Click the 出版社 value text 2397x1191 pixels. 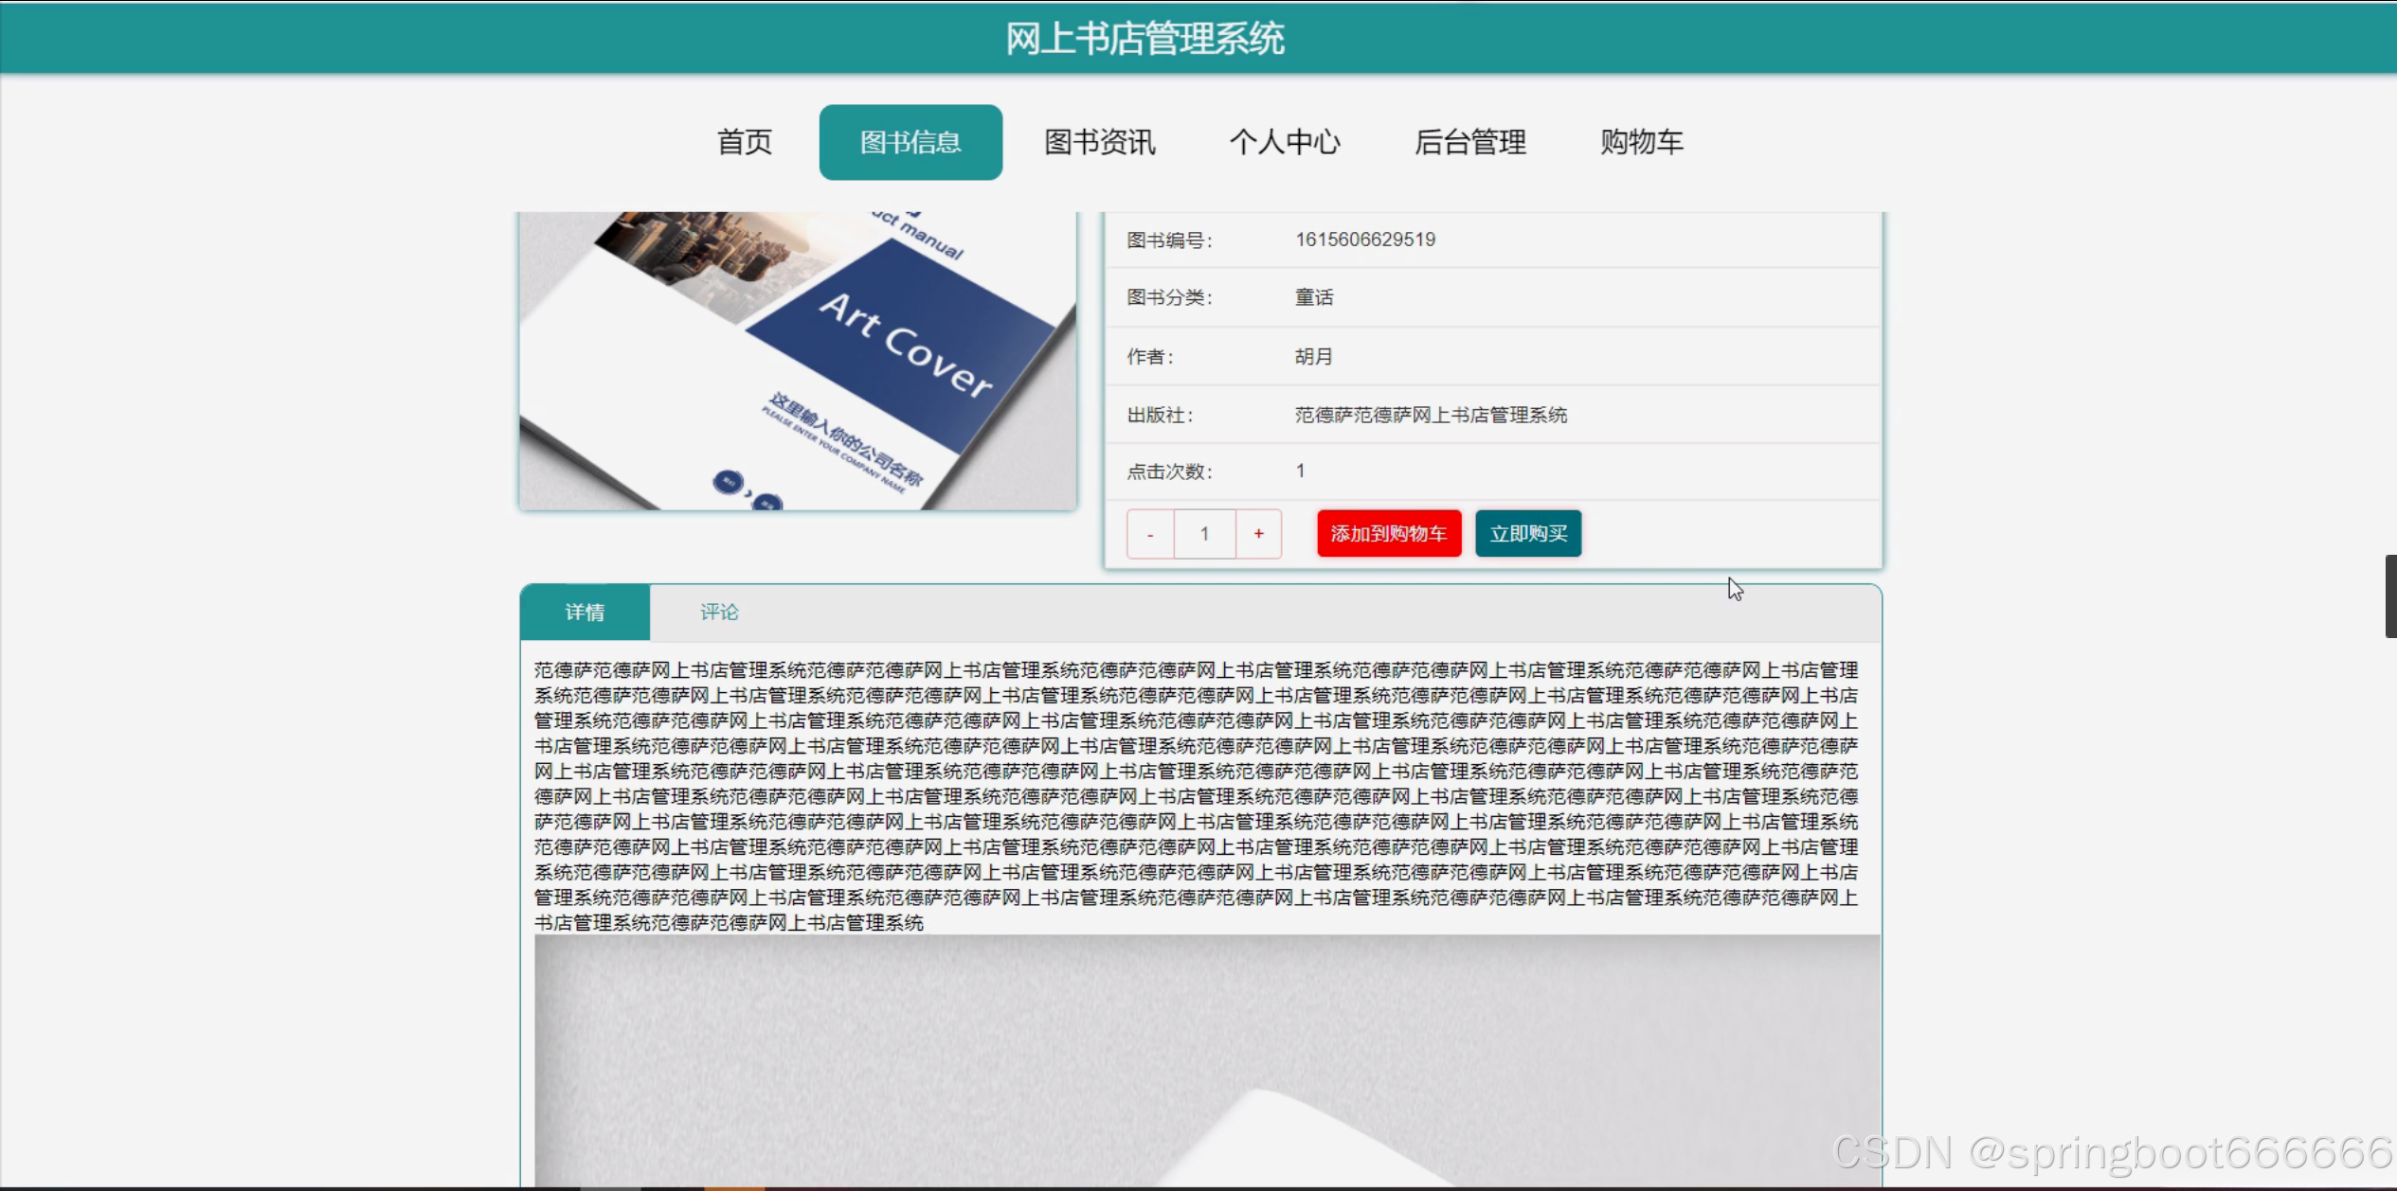(x=1430, y=415)
